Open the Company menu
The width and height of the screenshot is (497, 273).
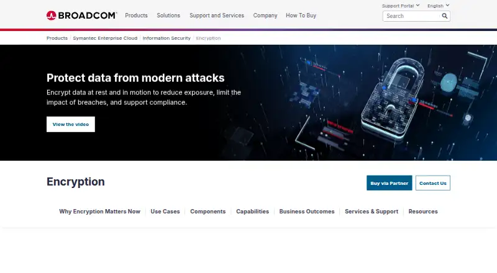pos(265,16)
